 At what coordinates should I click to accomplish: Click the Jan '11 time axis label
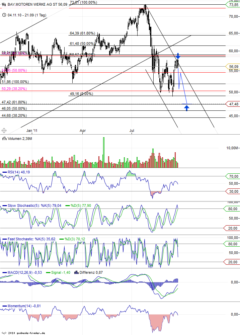click(32, 131)
